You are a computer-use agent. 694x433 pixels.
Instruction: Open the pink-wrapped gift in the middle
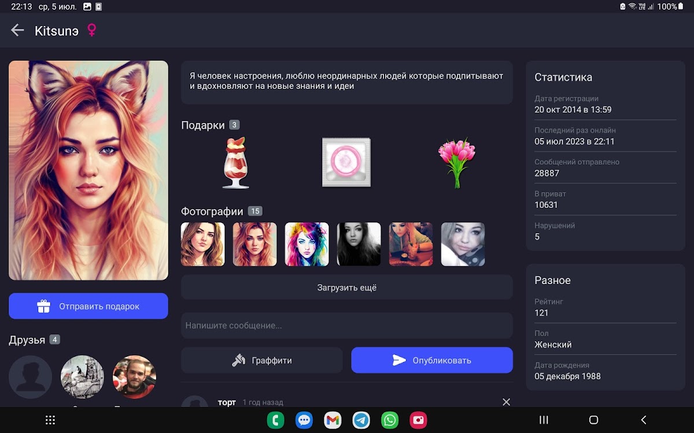coord(346,163)
